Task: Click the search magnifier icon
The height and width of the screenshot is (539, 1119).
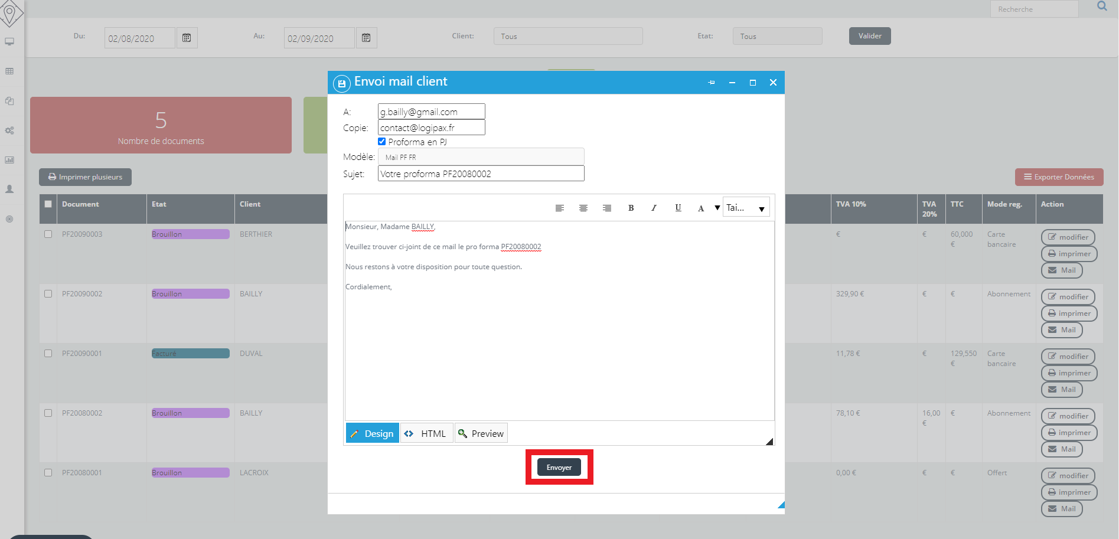Action: 1102,6
